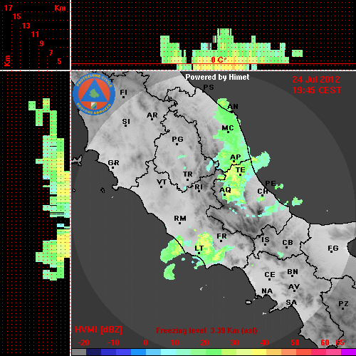Click the CE city label
356x356 pixels.
click(x=270, y=275)
